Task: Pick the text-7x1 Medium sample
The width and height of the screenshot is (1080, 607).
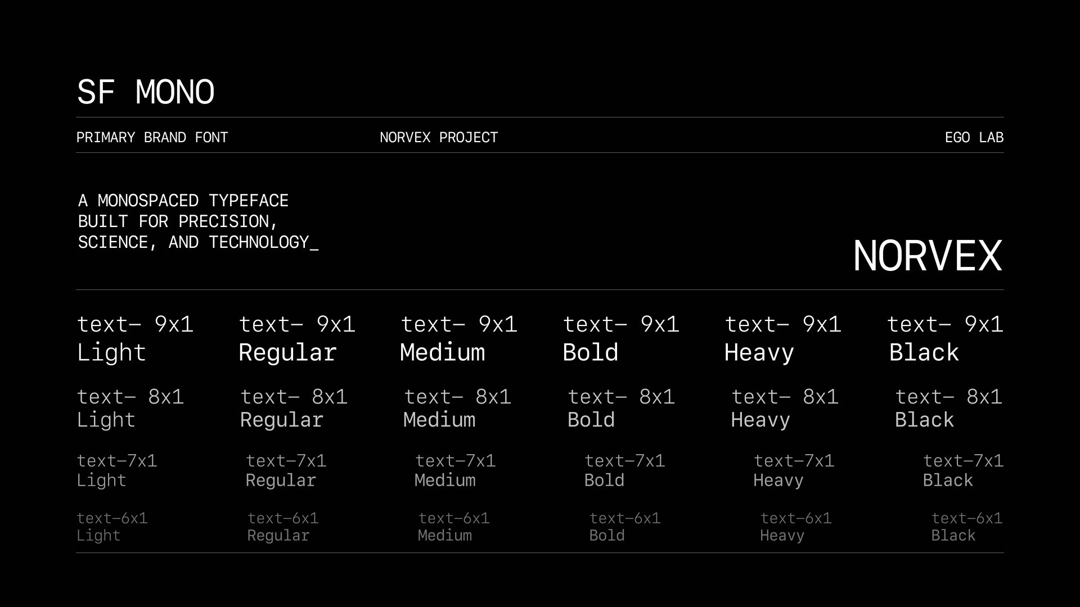Action: (455, 470)
